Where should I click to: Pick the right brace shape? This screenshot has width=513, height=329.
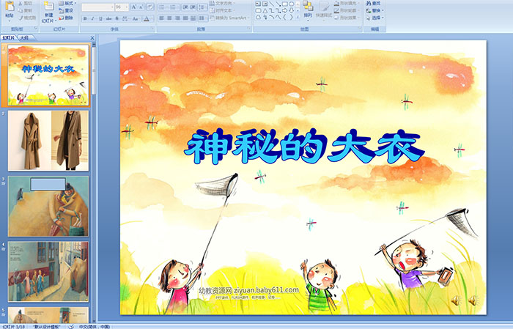coord(291,17)
